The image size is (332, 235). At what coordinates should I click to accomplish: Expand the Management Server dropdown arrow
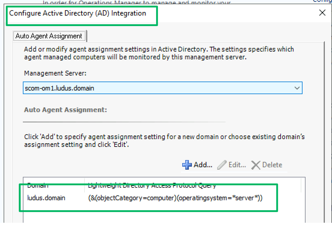297,88
